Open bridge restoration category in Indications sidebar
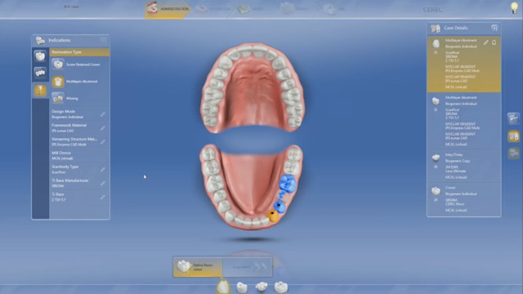 pyautogui.click(x=40, y=73)
